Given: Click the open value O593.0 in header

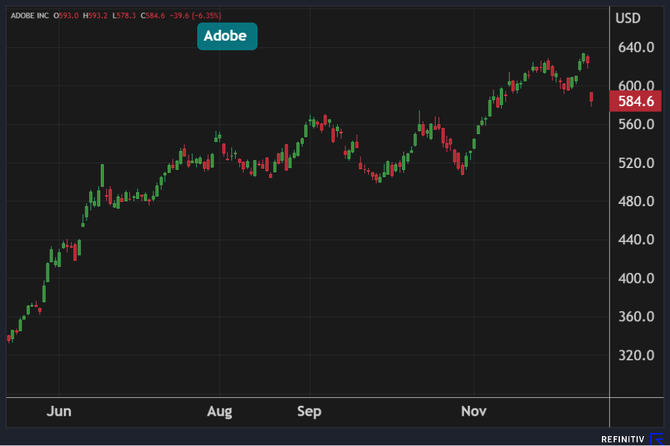Looking at the screenshot, I should coord(67,15).
